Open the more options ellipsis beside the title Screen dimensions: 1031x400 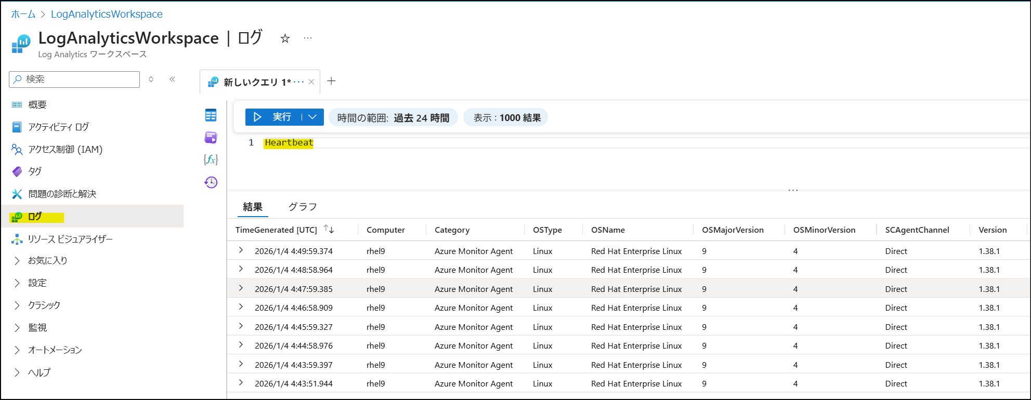[x=308, y=38]
